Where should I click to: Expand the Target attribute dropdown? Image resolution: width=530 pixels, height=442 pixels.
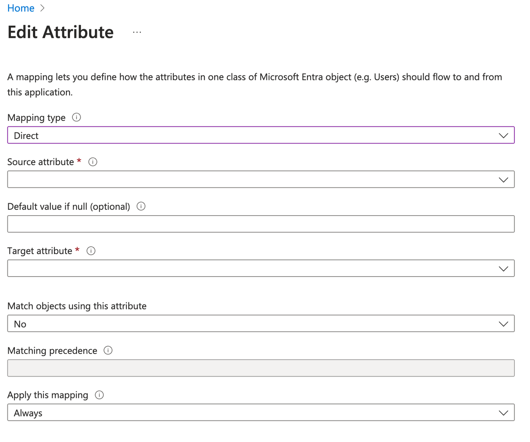[x=260, y=268]
